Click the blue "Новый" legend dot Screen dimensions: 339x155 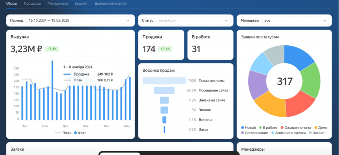[x=243, y=127]
